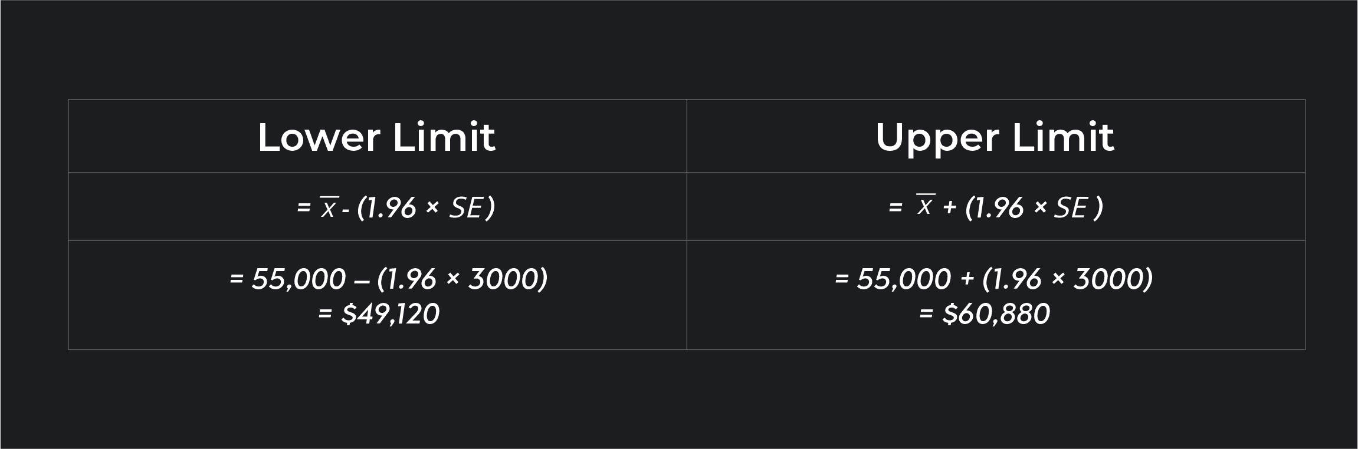Click the plus sign in the Upper Limit symbolic formula

[949, 208]
